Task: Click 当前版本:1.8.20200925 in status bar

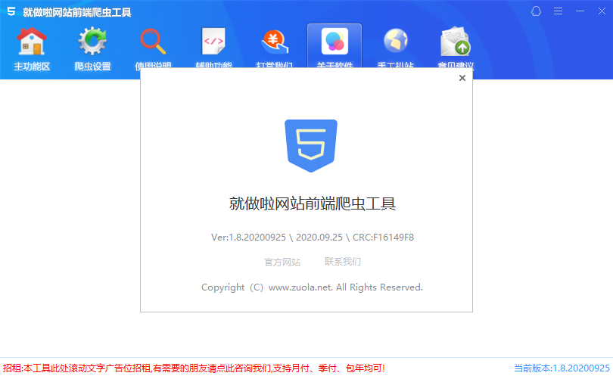Action: click(562, 368)
